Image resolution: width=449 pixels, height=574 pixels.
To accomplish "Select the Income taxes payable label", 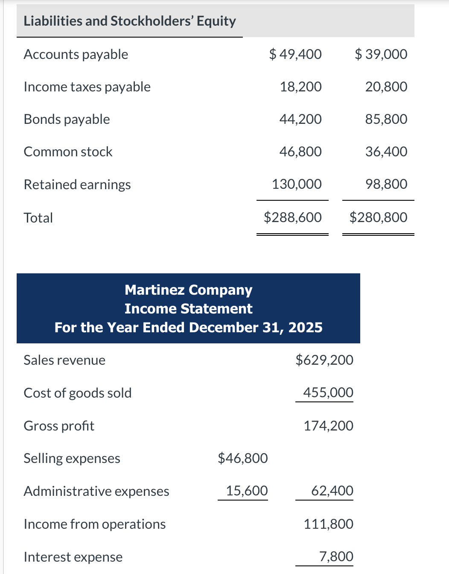I will pos(87,87).
